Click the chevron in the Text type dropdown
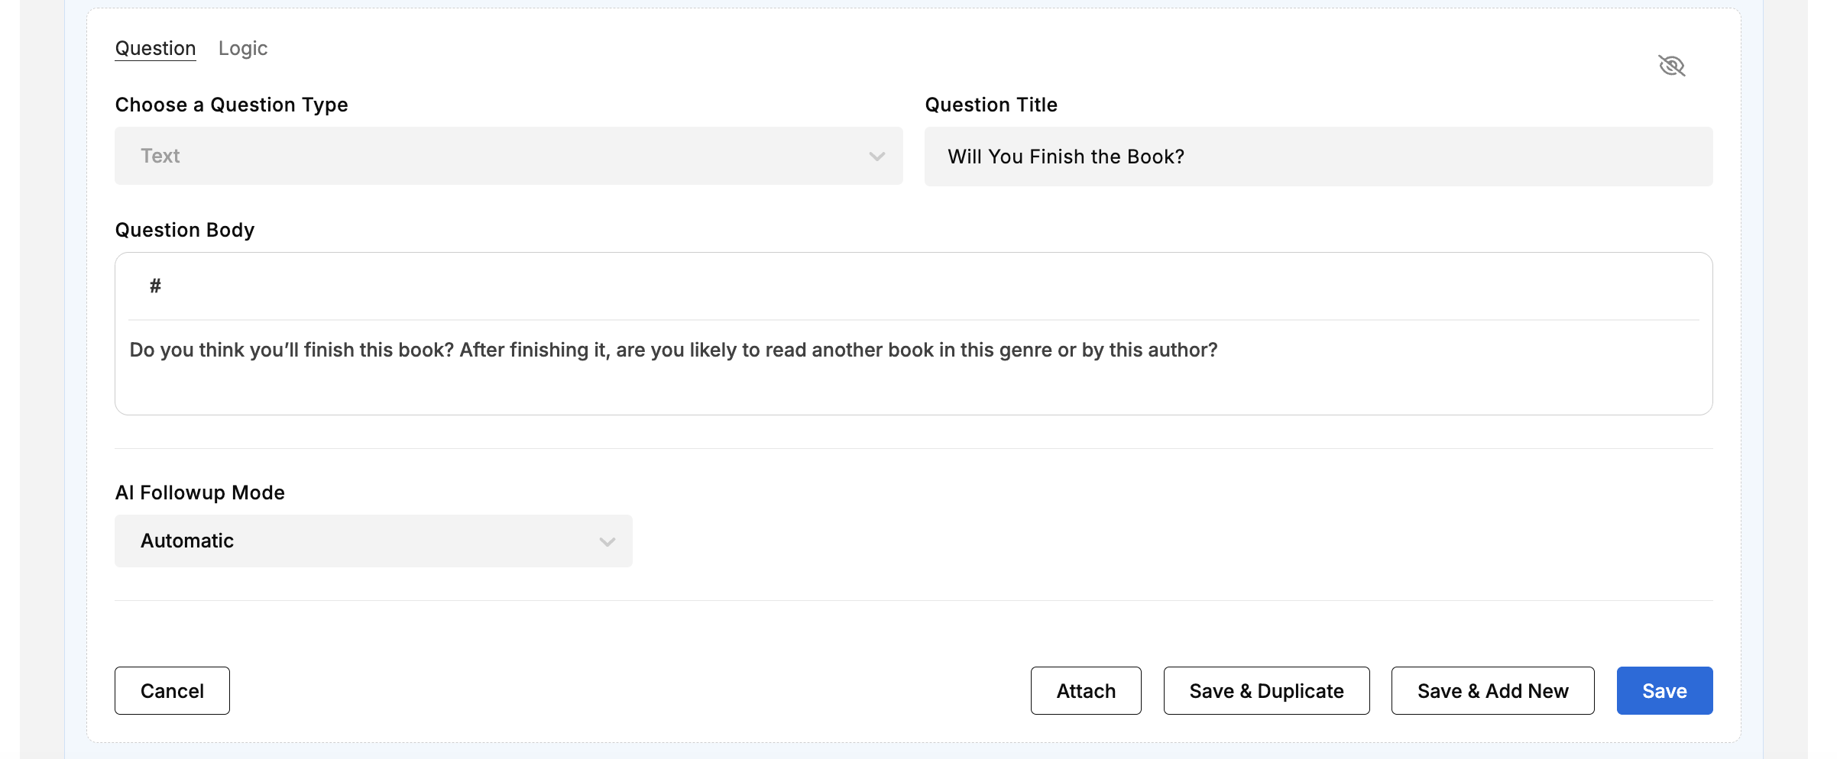This screenshot has height=759, width=1837. pyautogui.click(x=876, y=157)
